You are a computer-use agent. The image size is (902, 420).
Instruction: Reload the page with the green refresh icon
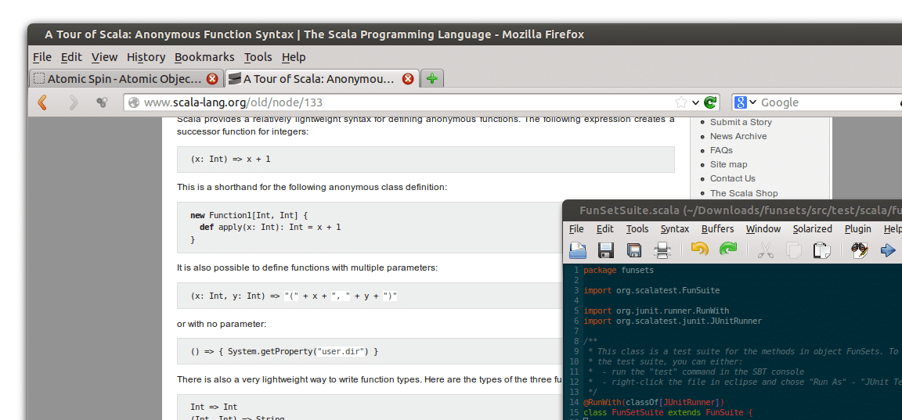(710, 102)
